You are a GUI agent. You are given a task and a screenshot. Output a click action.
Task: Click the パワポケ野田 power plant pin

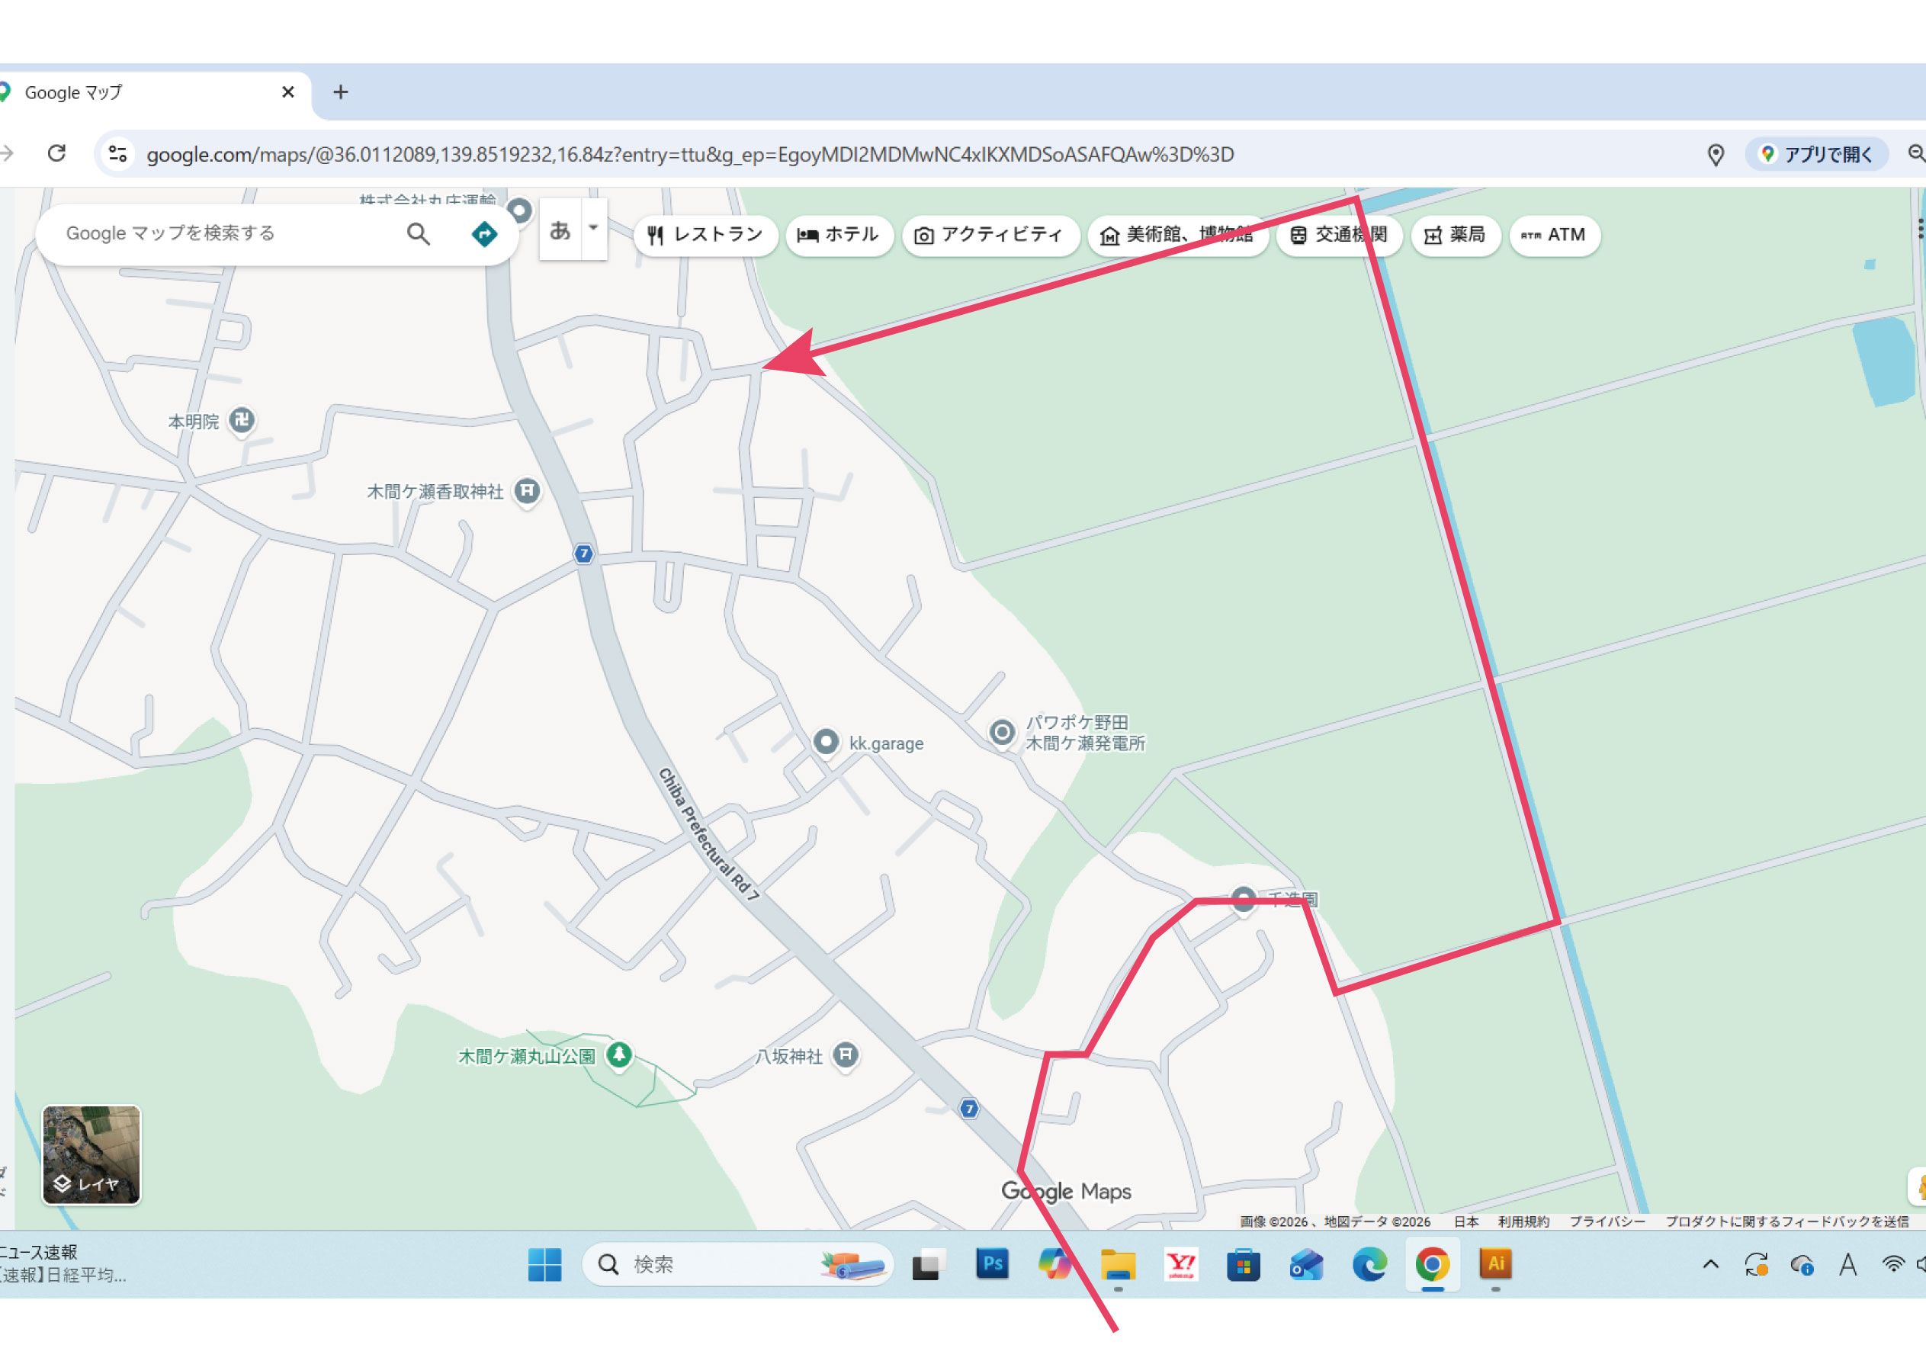(x=1002, y=732)
